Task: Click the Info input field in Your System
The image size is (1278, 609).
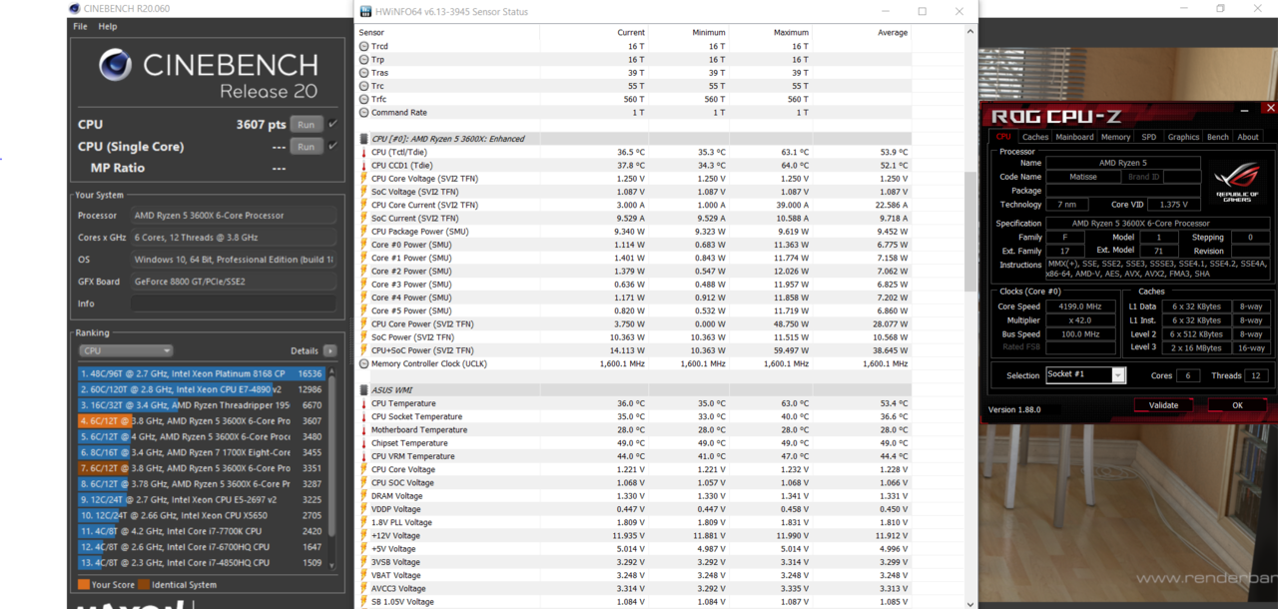Action: pyautogui.click(x=233, y=304)
